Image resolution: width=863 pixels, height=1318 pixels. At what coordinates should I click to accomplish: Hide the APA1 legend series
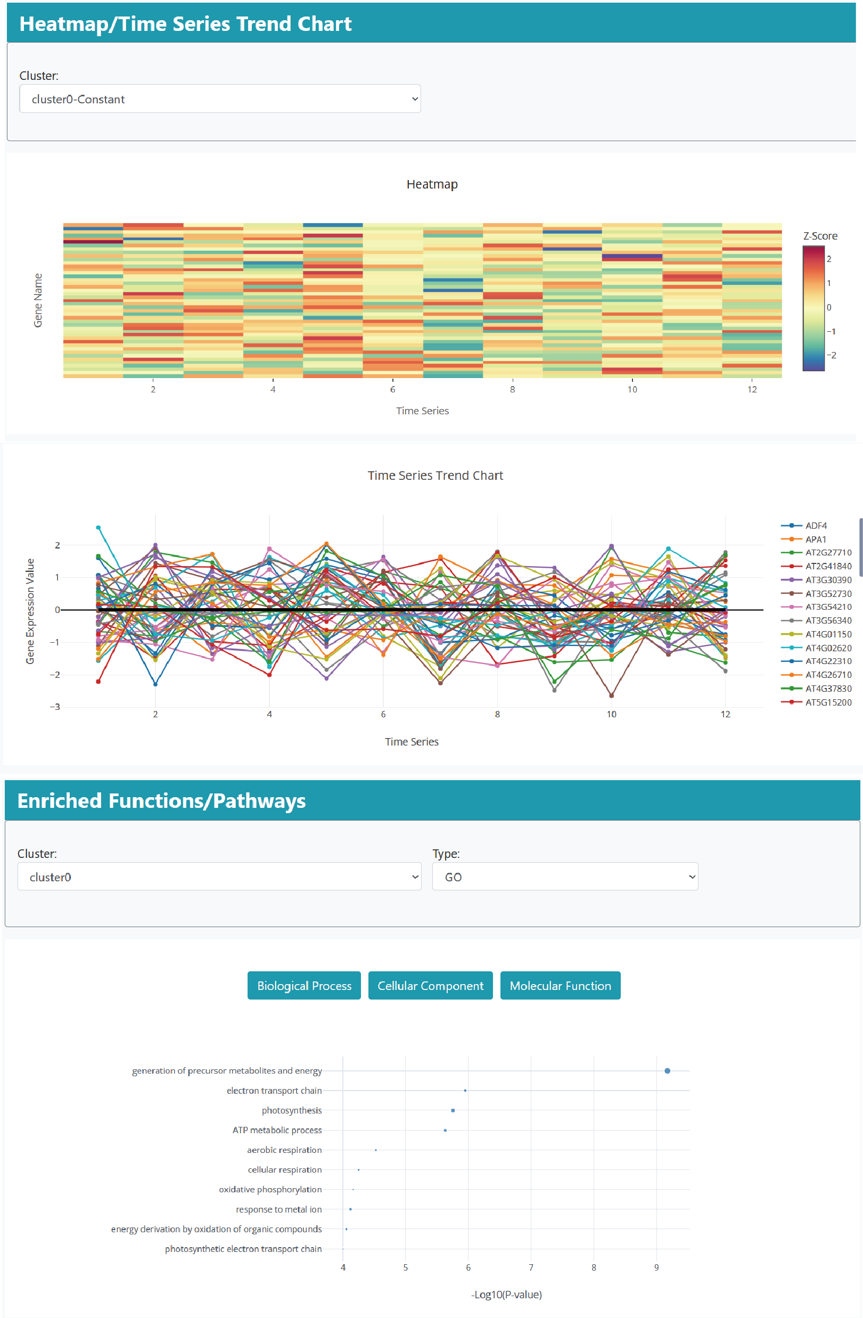(816, 539)
